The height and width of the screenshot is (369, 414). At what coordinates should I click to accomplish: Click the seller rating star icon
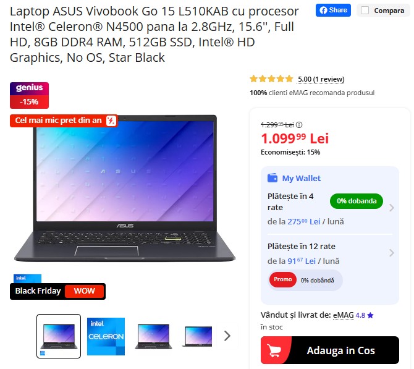pos(370,315)
